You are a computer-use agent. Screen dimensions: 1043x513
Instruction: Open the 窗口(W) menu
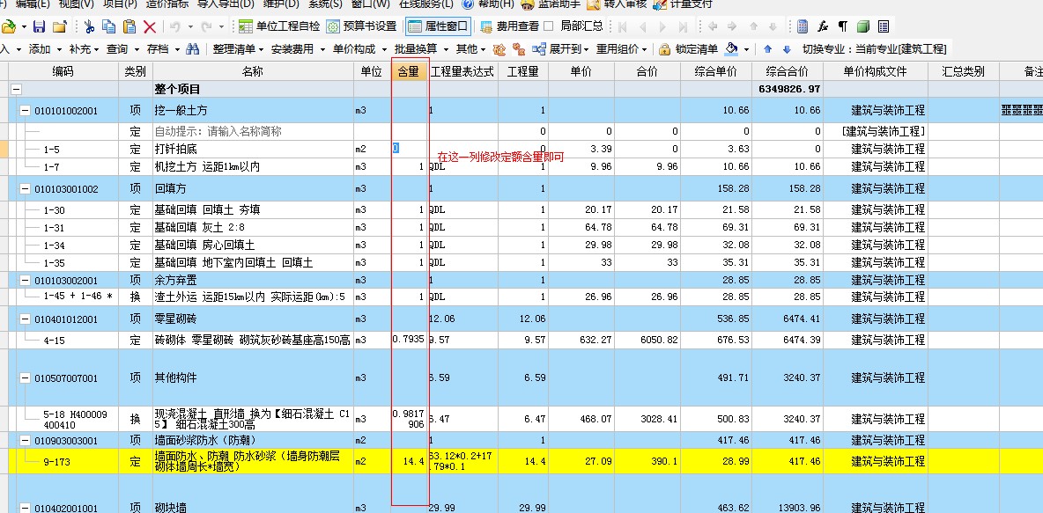(371, 4)
